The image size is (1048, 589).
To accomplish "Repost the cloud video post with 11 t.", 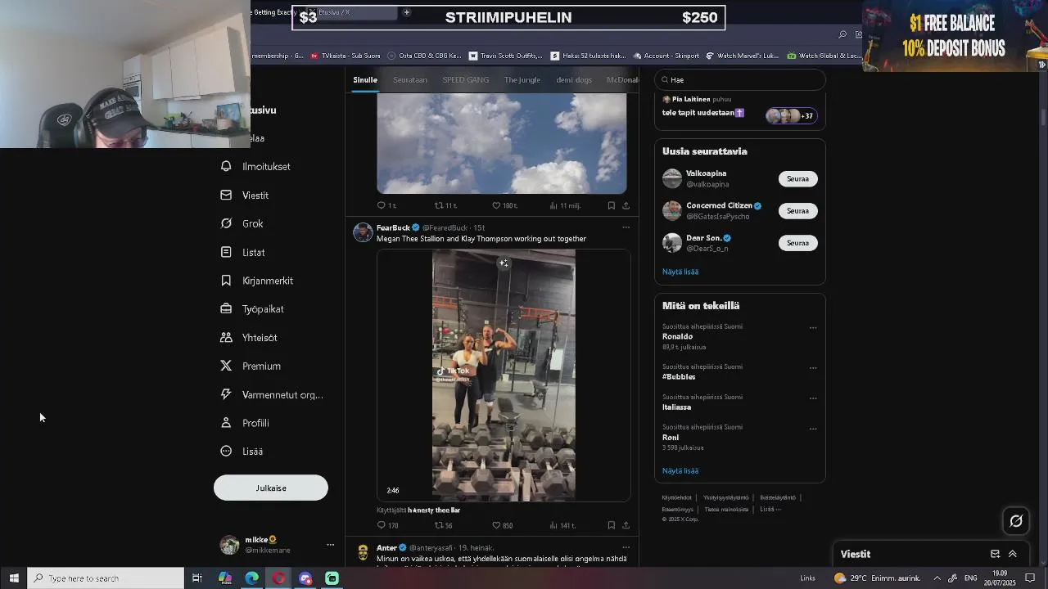I will [438, 205].
